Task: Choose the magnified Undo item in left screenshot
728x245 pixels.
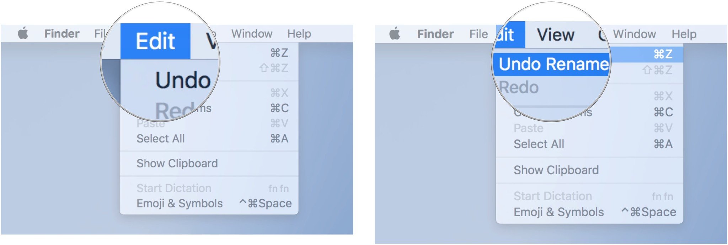Action: pyautogui.click(x=183, y=80)
